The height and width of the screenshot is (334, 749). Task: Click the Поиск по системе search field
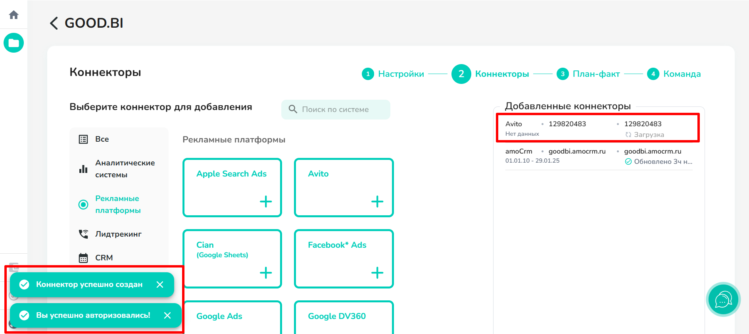pos(336,110)
